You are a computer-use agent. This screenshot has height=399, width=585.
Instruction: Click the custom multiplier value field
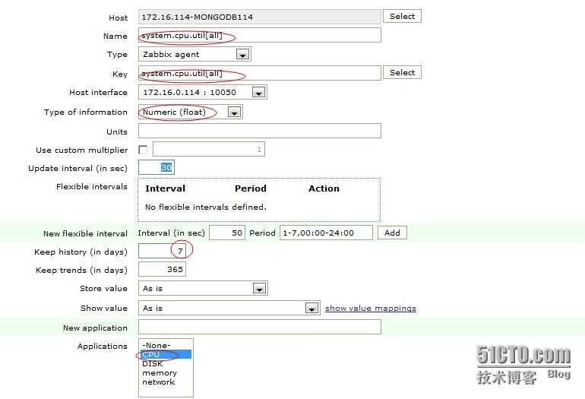[209, 149]
